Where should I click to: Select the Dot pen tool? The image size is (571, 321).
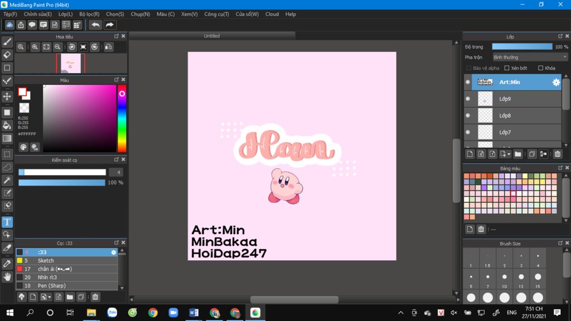7,81
